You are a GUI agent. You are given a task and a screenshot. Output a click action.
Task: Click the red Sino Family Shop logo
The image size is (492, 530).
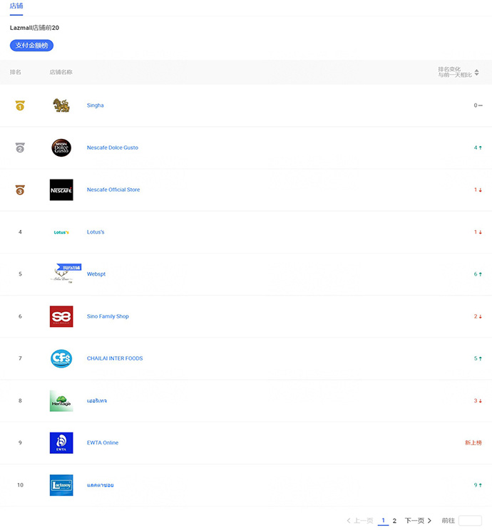pyautogui.click(x=61, y=316)
